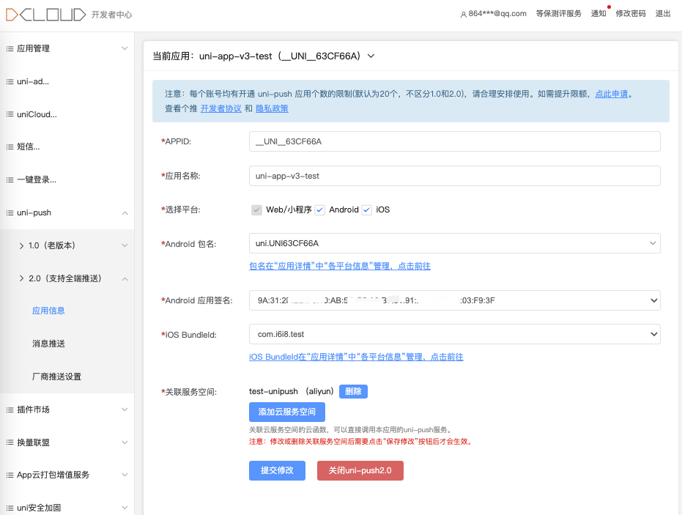Click the 提交修改 button
Image resolution: width=682 pixels, height=515 pixels.
pos(277,470)
